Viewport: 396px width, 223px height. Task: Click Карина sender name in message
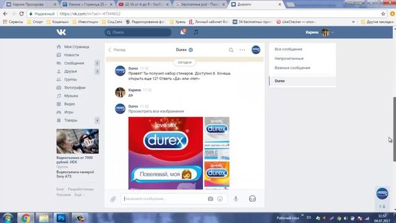[135, 90]
